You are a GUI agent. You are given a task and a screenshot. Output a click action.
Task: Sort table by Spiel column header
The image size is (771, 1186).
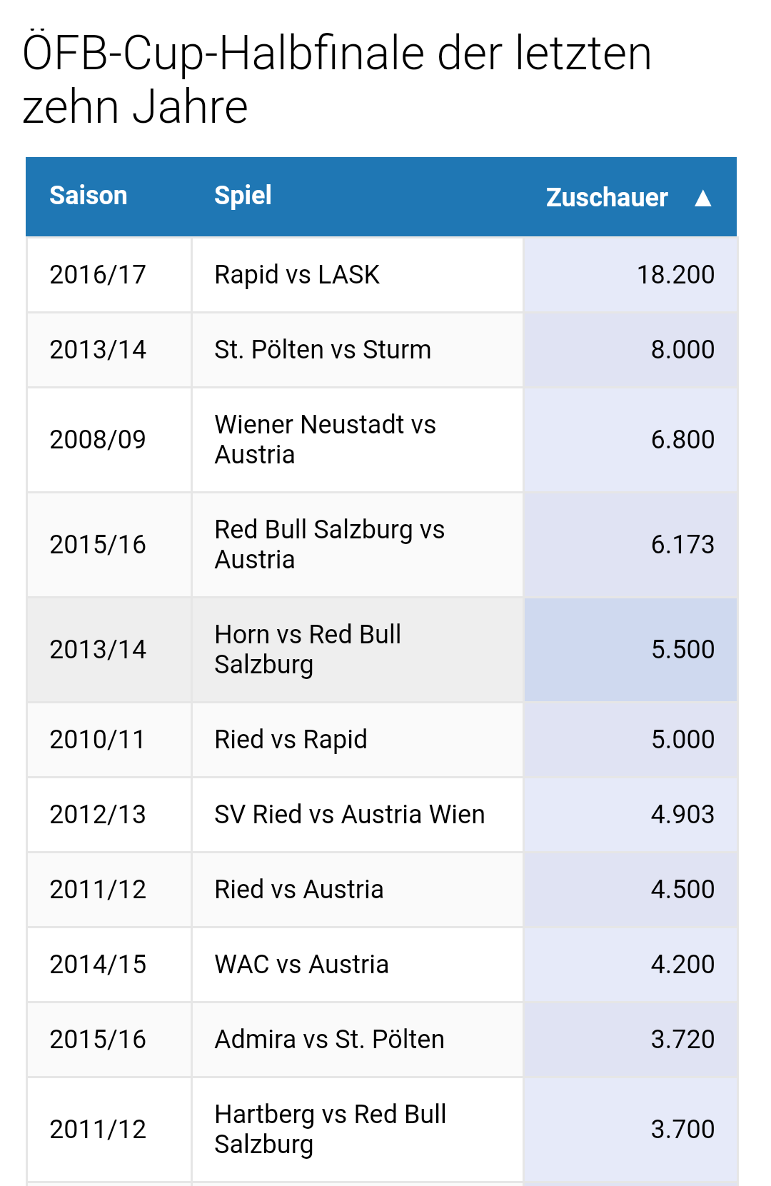click(243, 196)
